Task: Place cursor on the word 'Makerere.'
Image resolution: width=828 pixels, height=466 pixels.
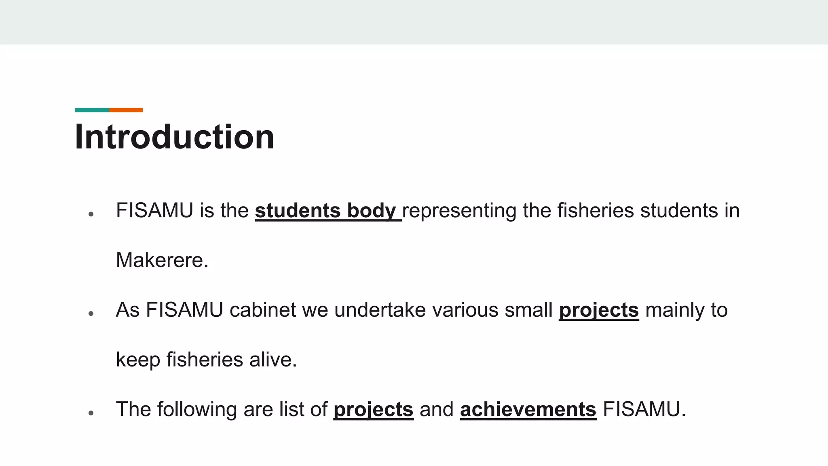Action: (x=162, y=260)
